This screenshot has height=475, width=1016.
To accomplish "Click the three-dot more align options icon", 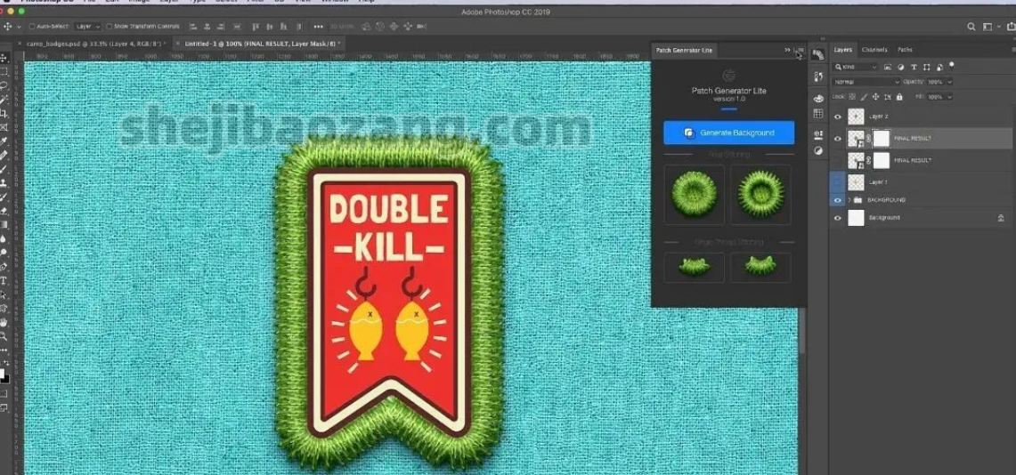I will coord(318,27).
